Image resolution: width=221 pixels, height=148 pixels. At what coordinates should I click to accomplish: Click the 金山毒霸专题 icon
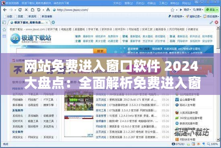pos(177,100)
